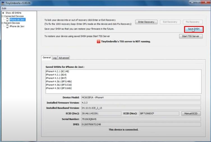Switch to the Log tab
This screenshot has width=211, height=142.
(54, 58)
